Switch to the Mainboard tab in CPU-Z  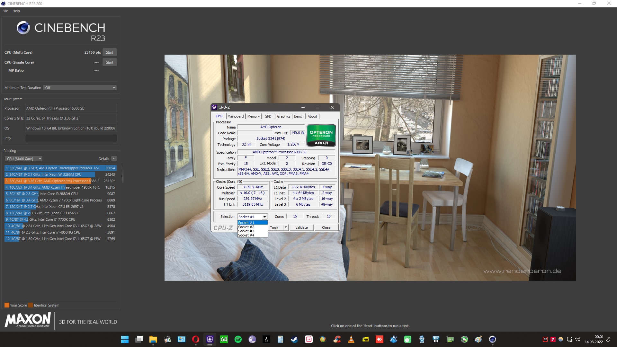[x=236, y=116]
